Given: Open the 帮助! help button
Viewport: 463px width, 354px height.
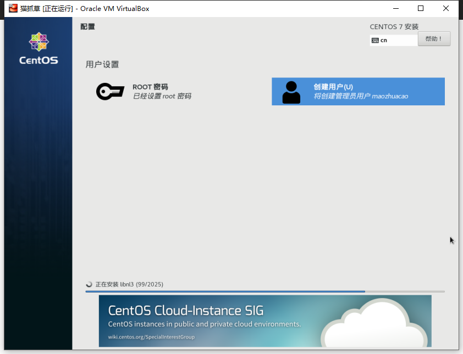Looking at the screenshot, I should point(434,39).
